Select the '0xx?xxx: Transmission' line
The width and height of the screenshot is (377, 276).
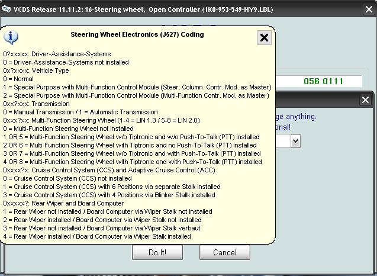click(x=36, y=104)
